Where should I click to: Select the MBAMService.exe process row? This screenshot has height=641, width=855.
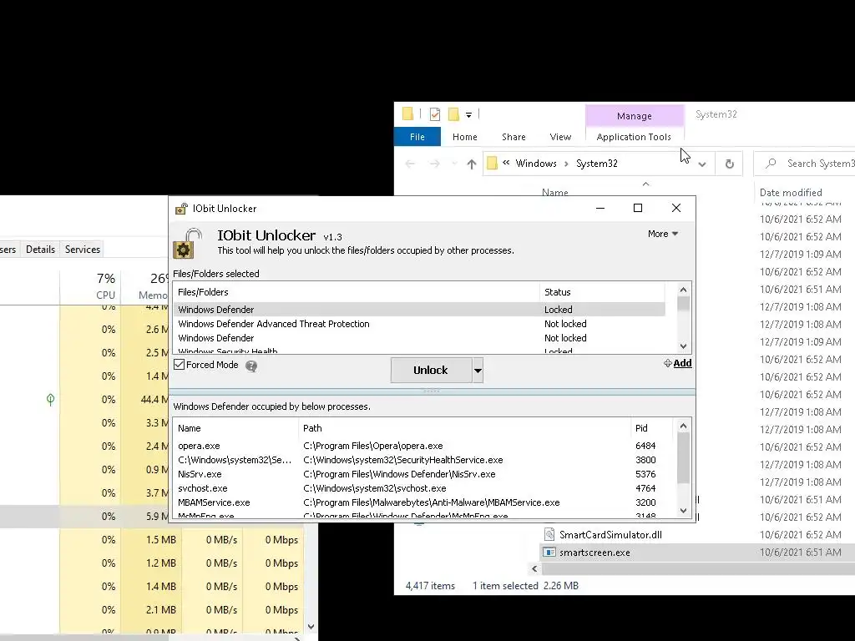click(424, 502)
